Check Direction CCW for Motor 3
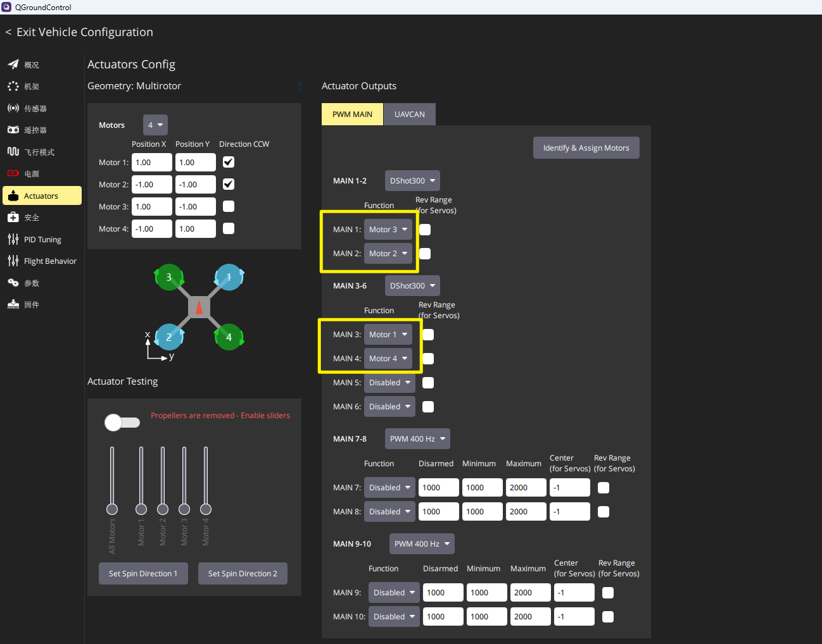 tap(229, 206)
